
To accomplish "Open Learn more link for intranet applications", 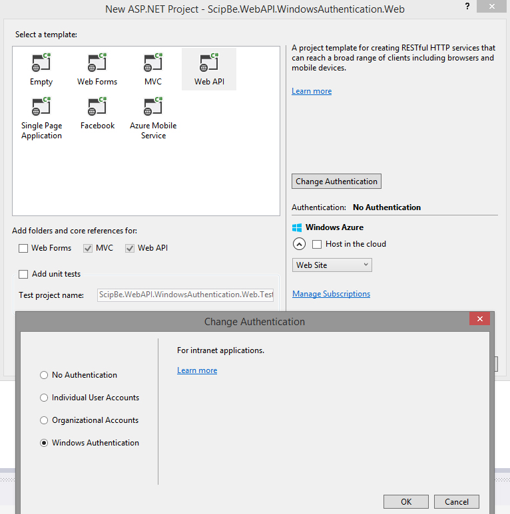I will pyautogui.click(x=197, y=370).
